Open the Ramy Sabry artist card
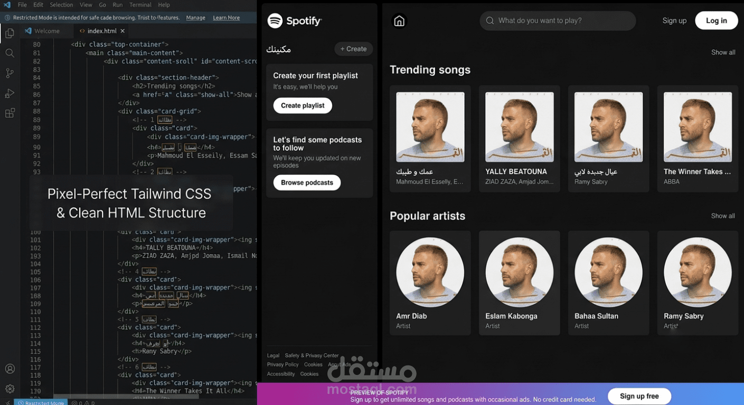 coord(698,283)
